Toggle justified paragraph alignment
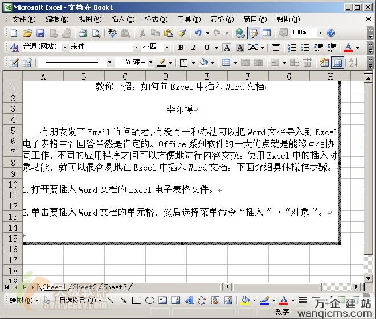 tap(276, 48)
